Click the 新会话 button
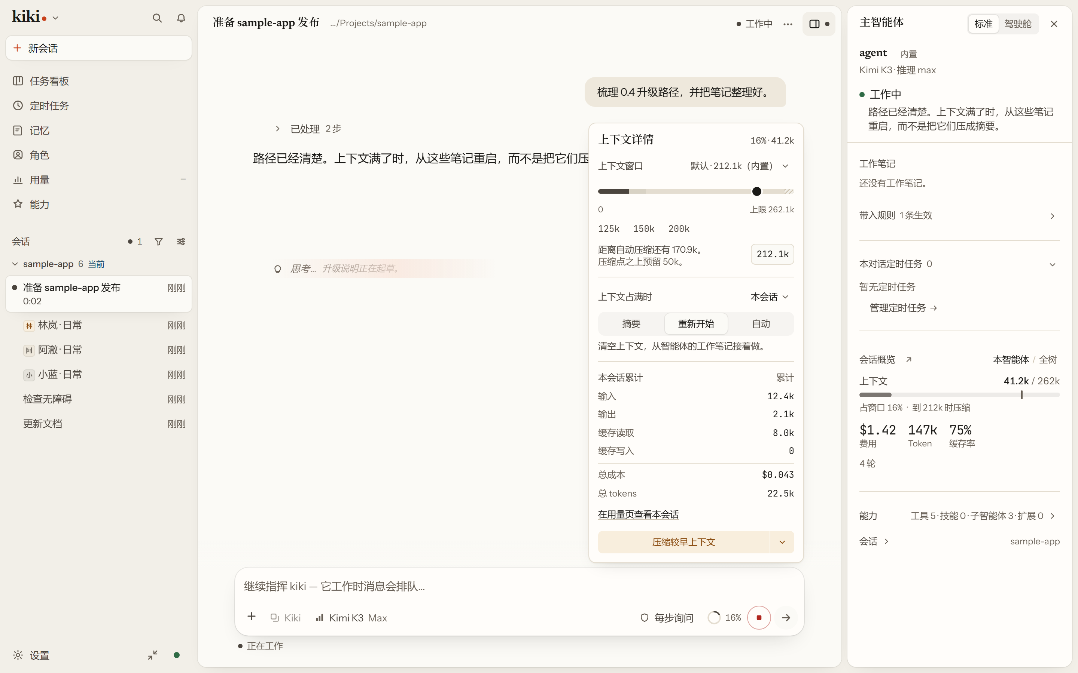This screenshot has height=673, width=1078. click(x=98, y=48)
